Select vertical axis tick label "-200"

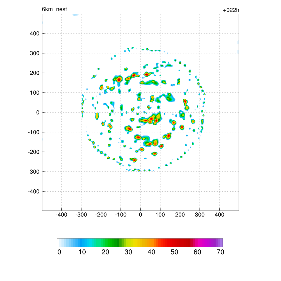[x=34, y=152]
